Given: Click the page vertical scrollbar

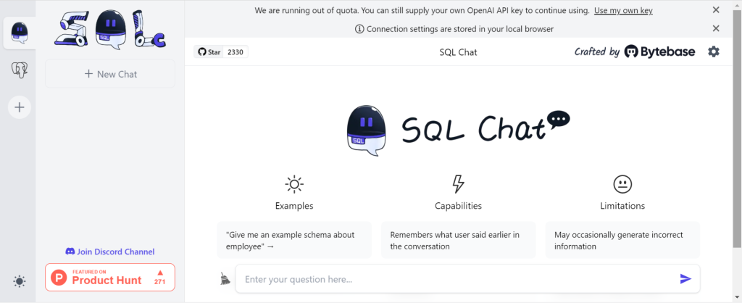Looking at the screenshot, I should (x=737, y=128).
